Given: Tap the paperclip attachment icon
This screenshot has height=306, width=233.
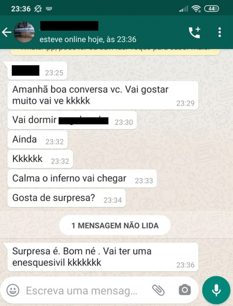Looking at the screenshot, I should tap(158, 290).
